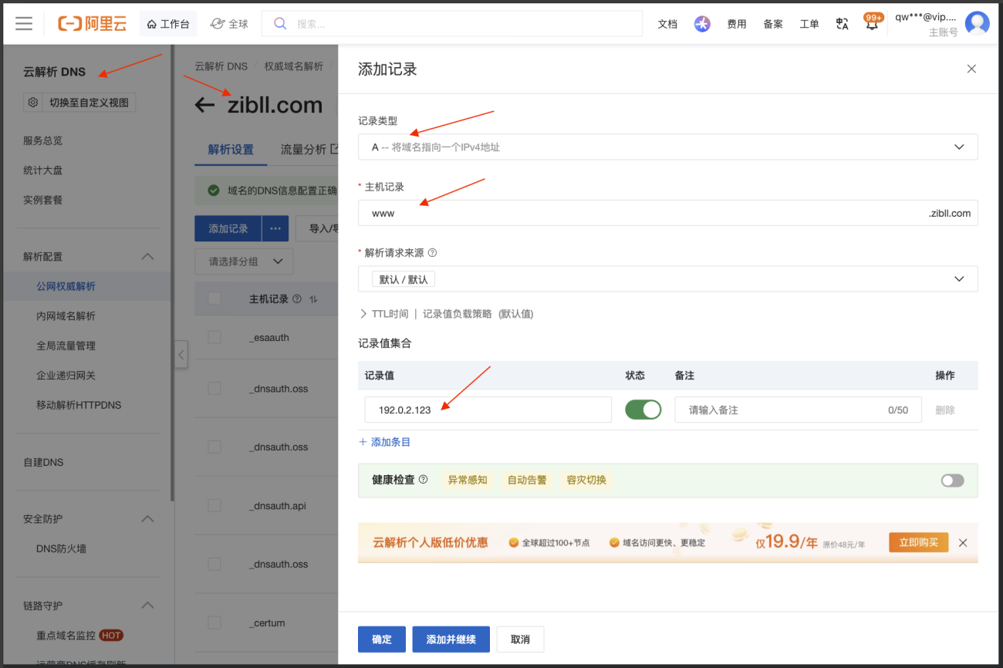
Task: Open the 费用 menu
Action: point(737,24)
